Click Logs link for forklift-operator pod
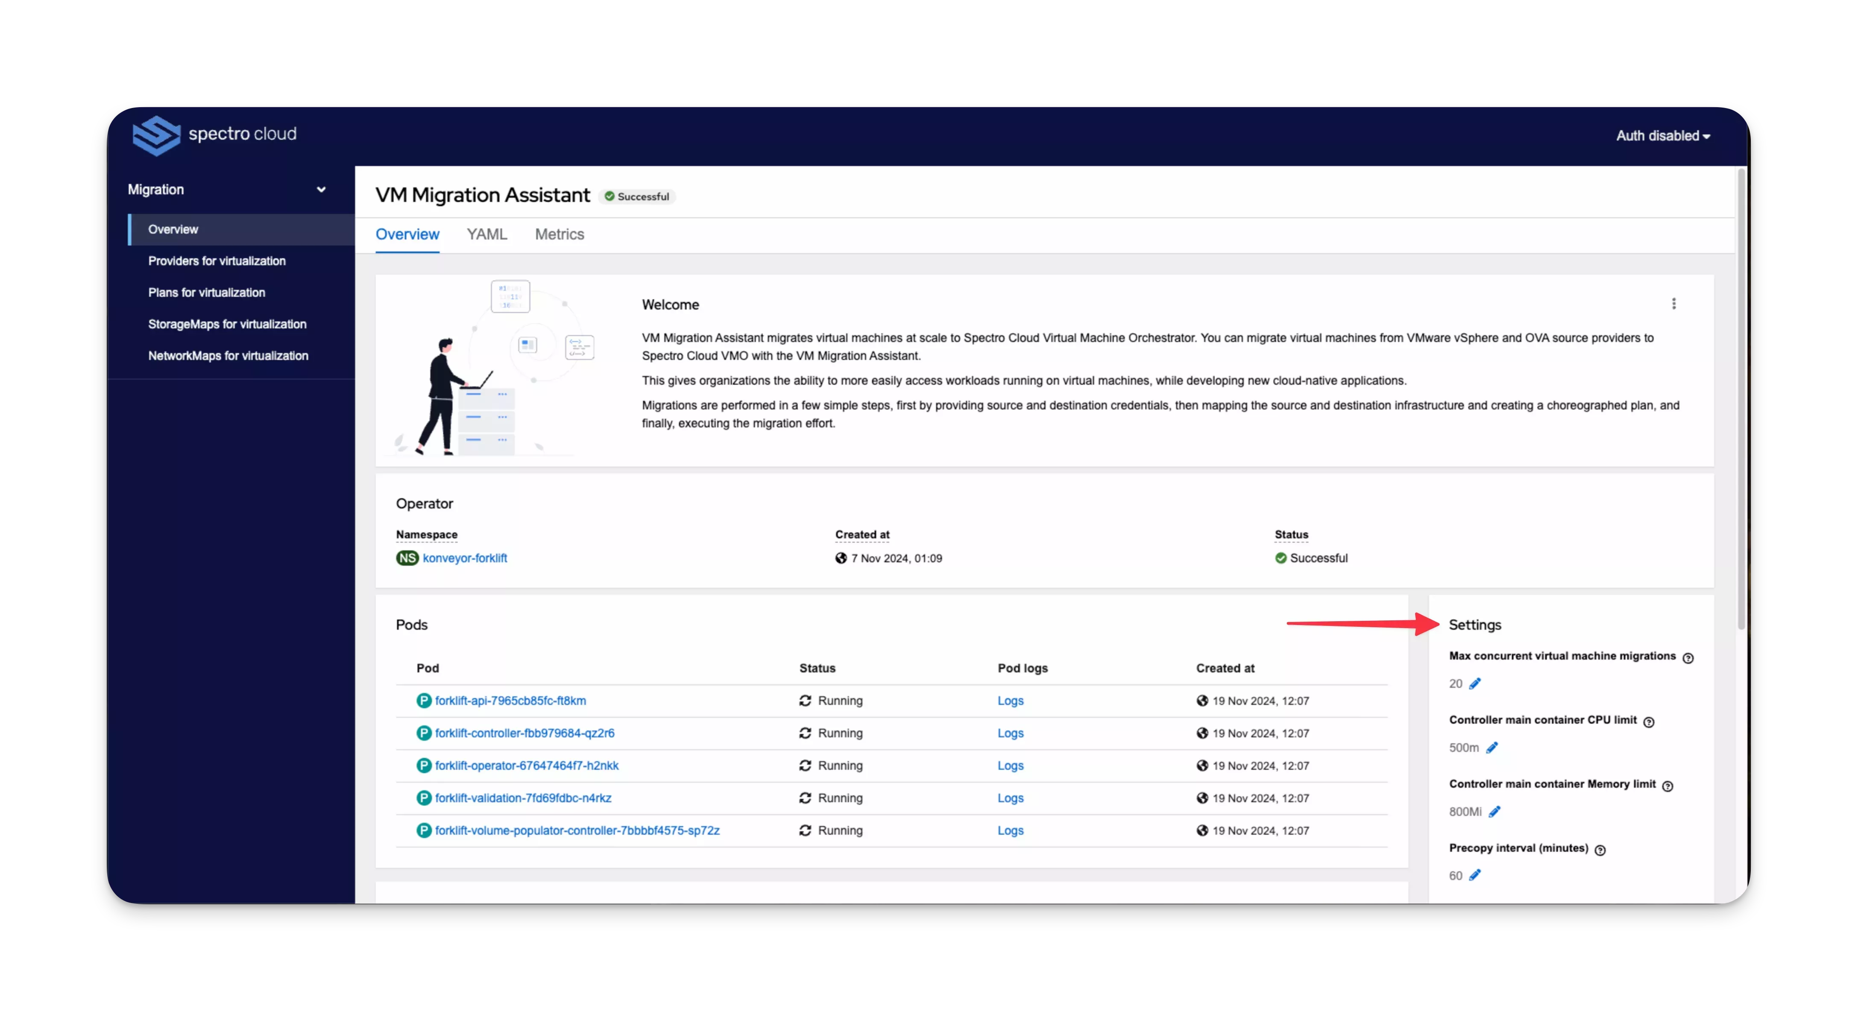Screen dimensions: 1858x1011 tap(1010, 765)
